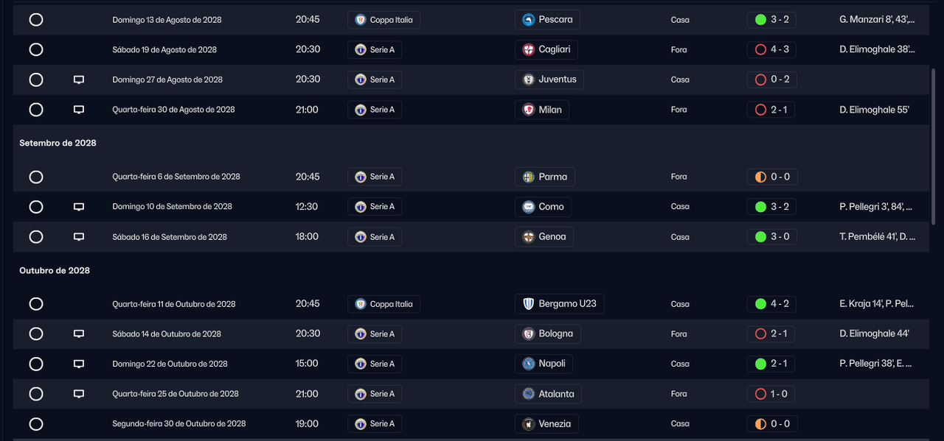The image size is (944, 441).
Task: Click the TV icon on the Milan fixture row
Action: (x=79, y=110)
